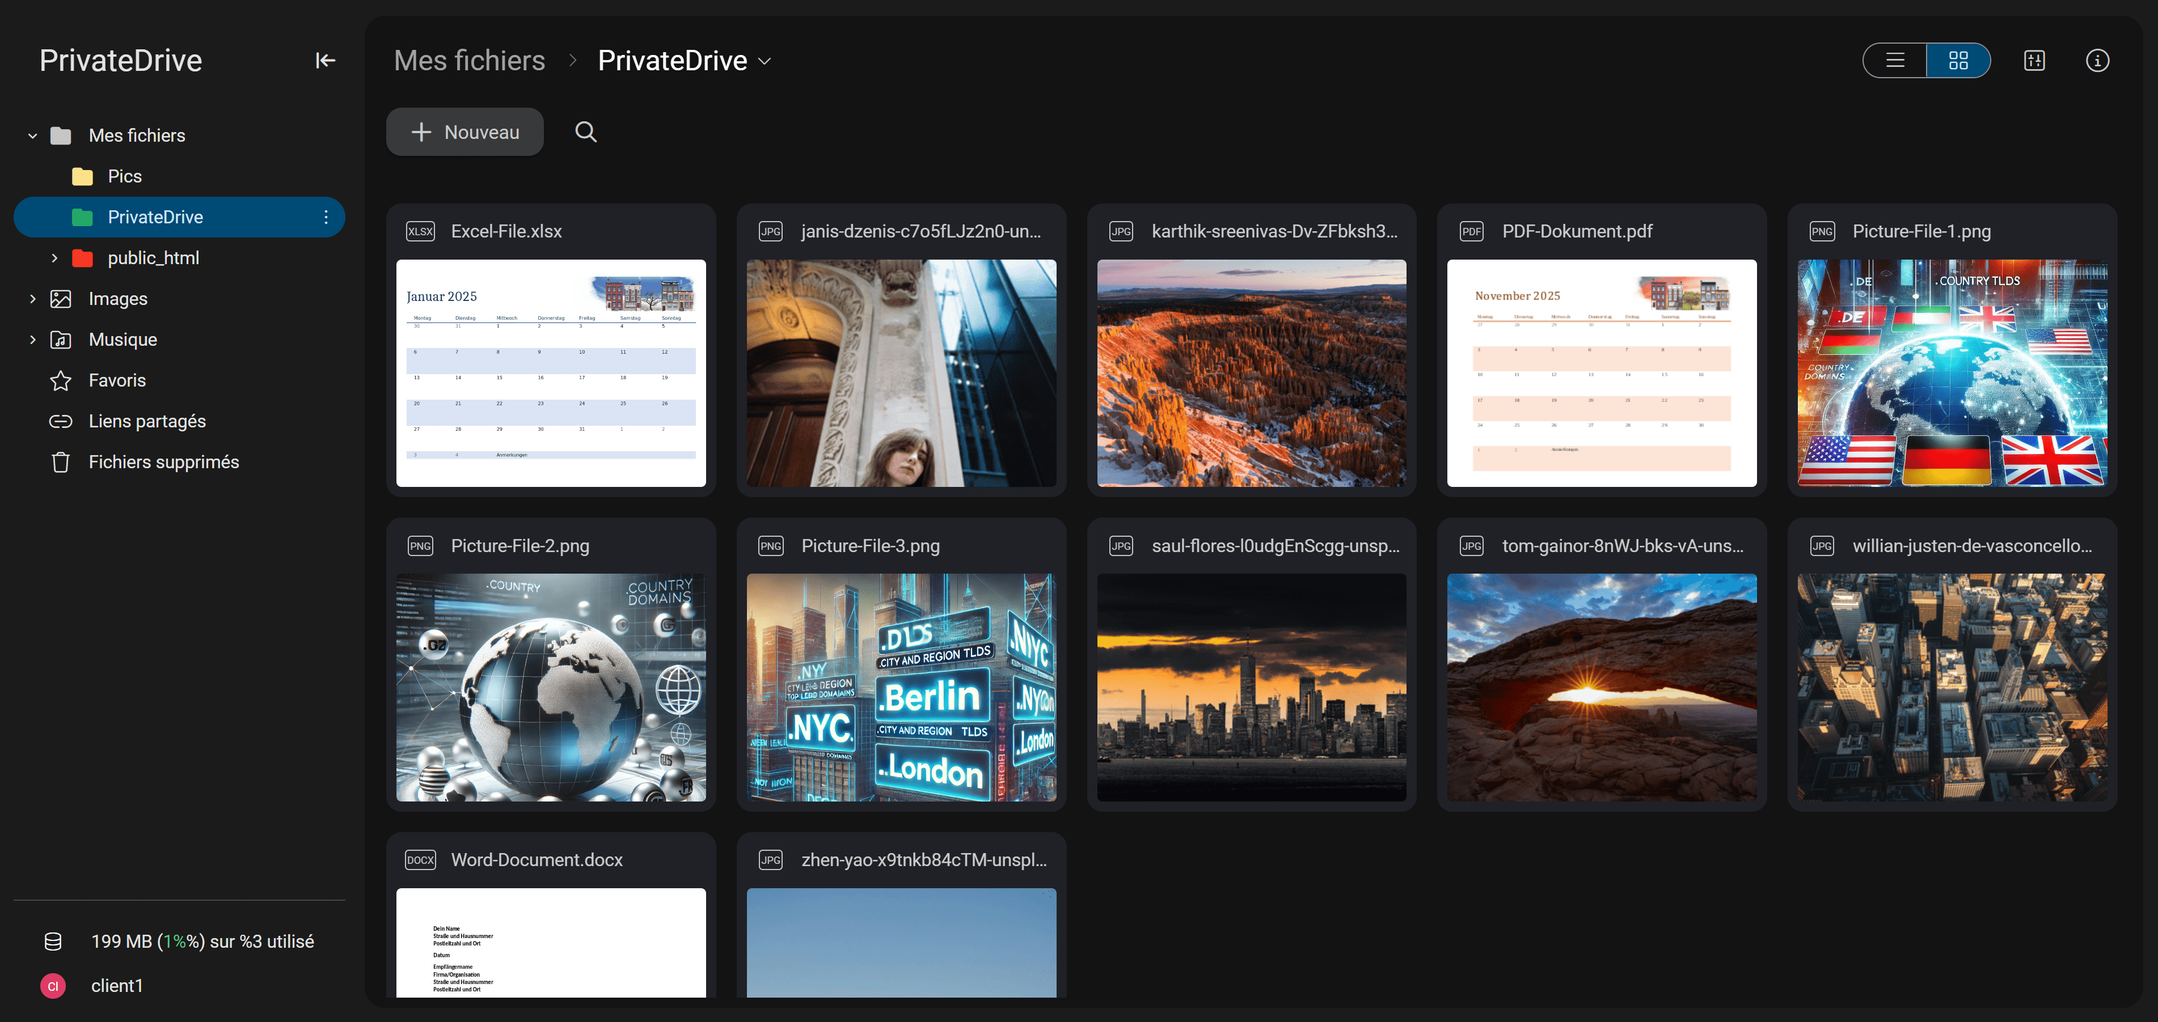
Task: Expand the Musique section
Action: click(x=33, y=340)
